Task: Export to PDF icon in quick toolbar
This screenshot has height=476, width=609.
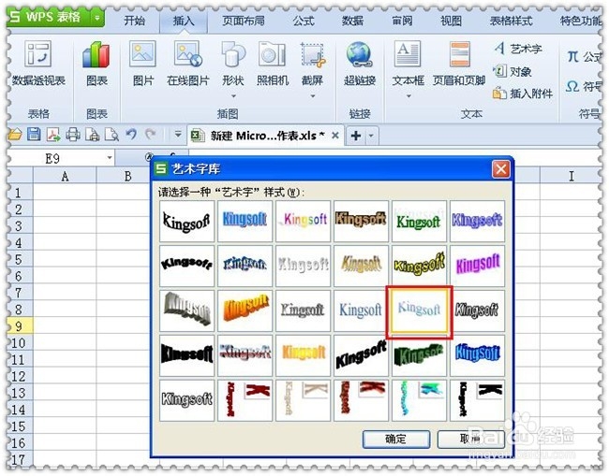Action: pos(53,135)
